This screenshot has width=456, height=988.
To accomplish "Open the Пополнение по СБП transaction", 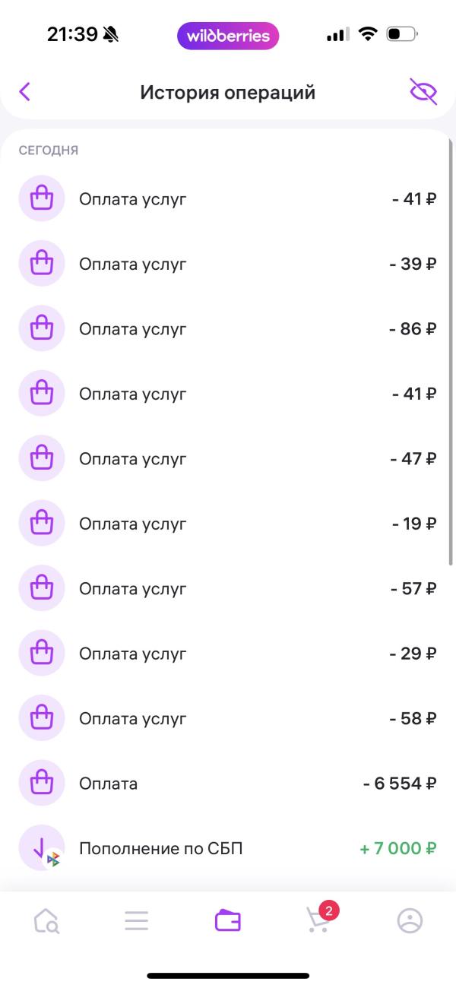I will [228, 848].
